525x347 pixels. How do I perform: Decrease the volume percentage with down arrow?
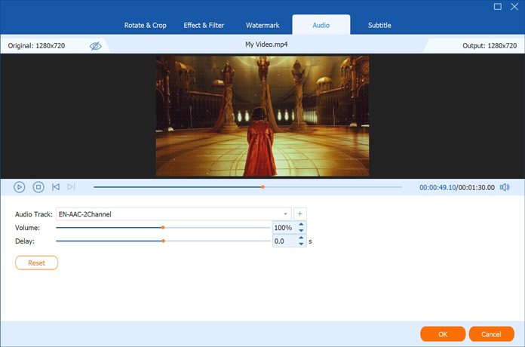[x=301, y=231]
